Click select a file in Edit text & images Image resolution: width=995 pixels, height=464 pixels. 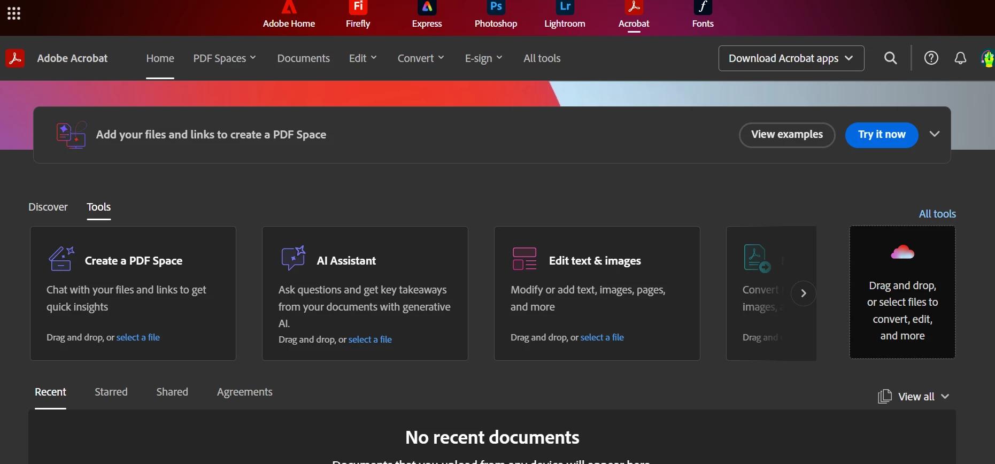point(602,337)
